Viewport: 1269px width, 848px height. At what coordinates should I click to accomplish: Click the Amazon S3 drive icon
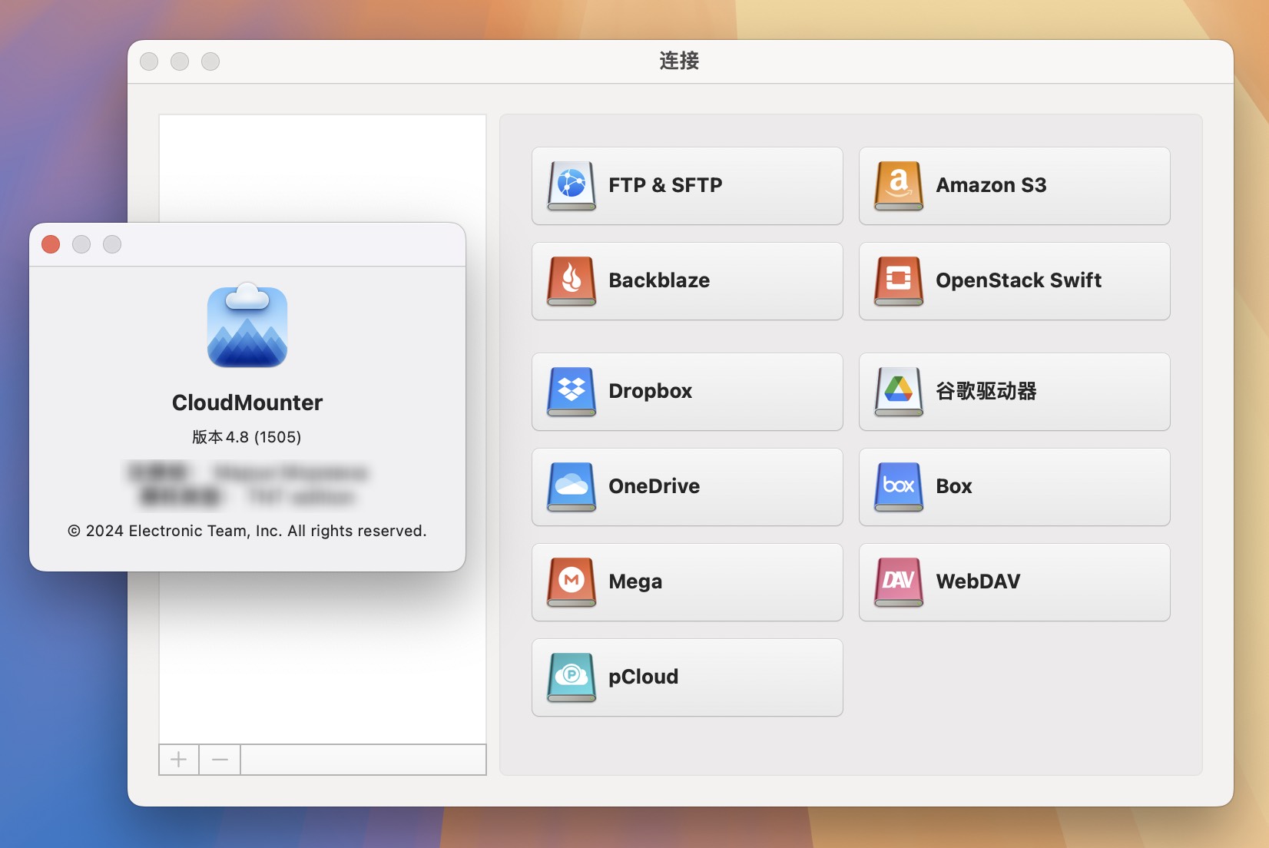click(899, 186)
